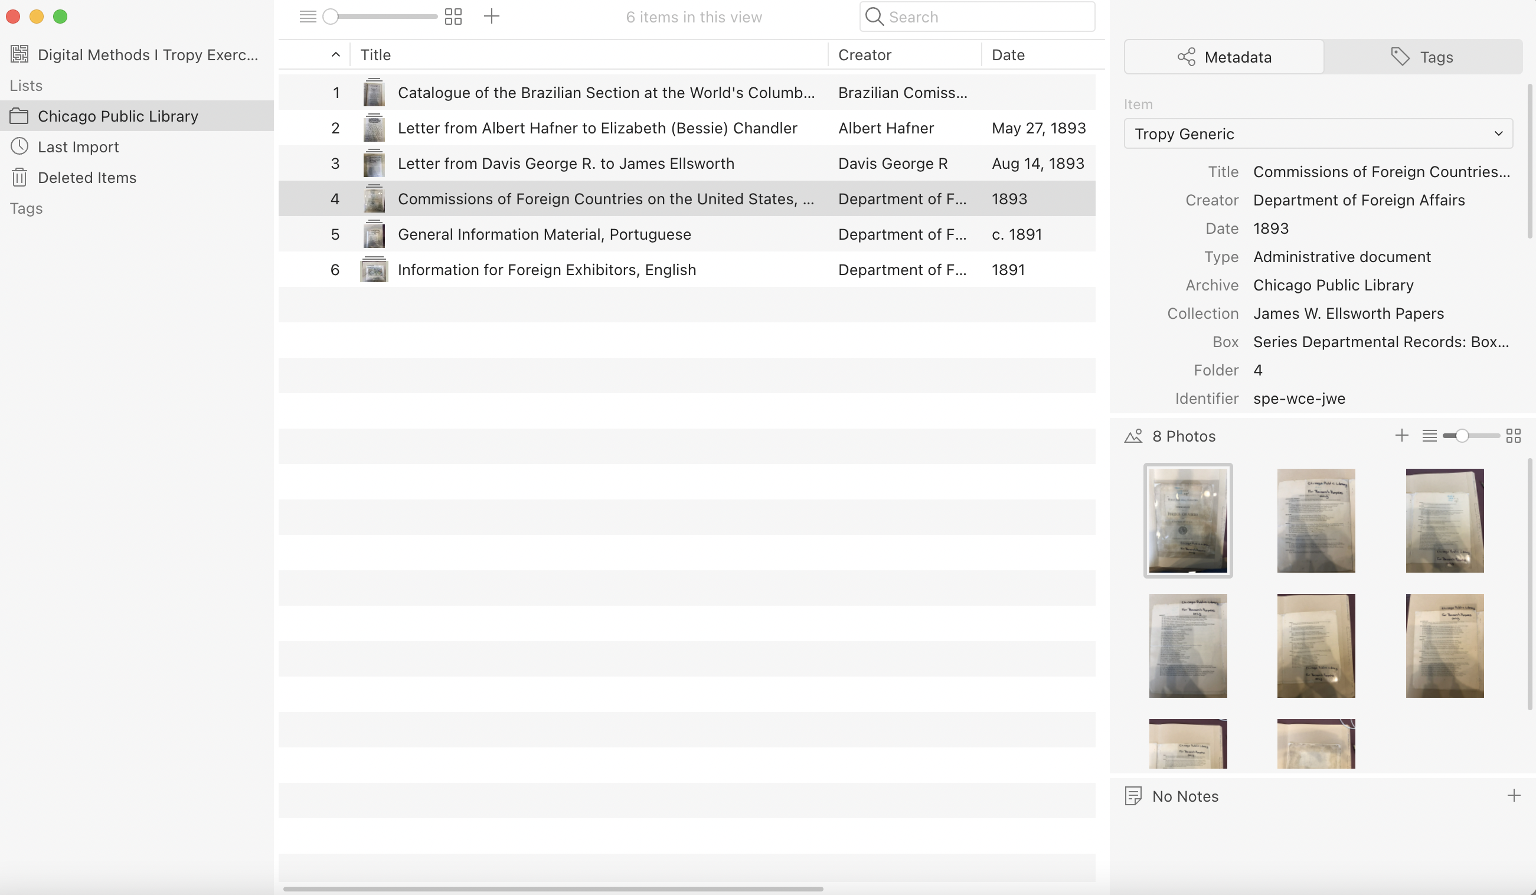The image size is (1536, 895).
Task: Click the plus icon to add items
Action: 491,17
